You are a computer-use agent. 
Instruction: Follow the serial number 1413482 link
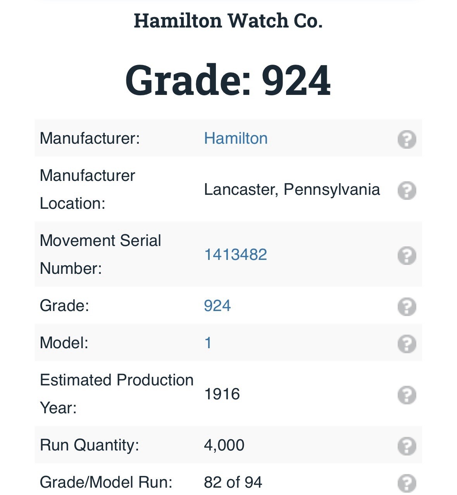[235, 254]
